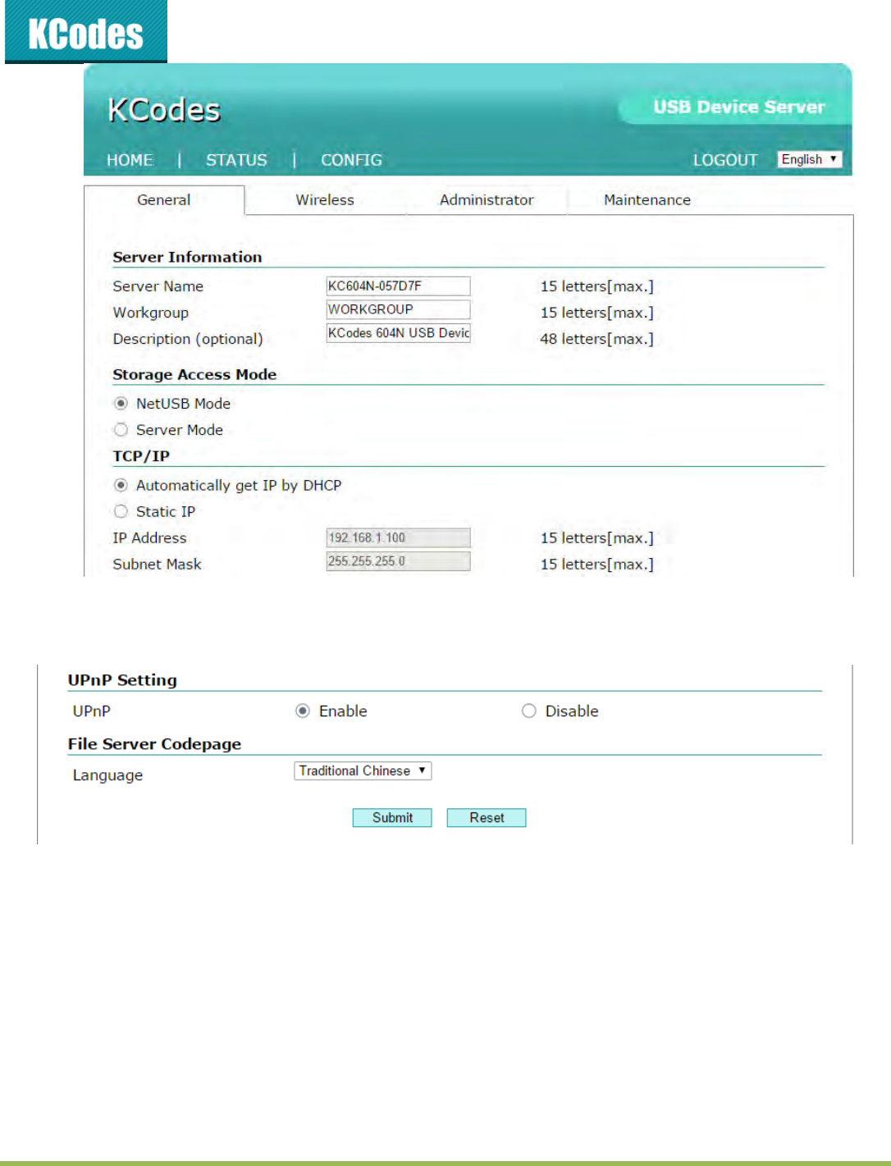Open the Traditional Chinese codepage dropdown
This screenshot has height=1166, width=891.
[363, 770]
